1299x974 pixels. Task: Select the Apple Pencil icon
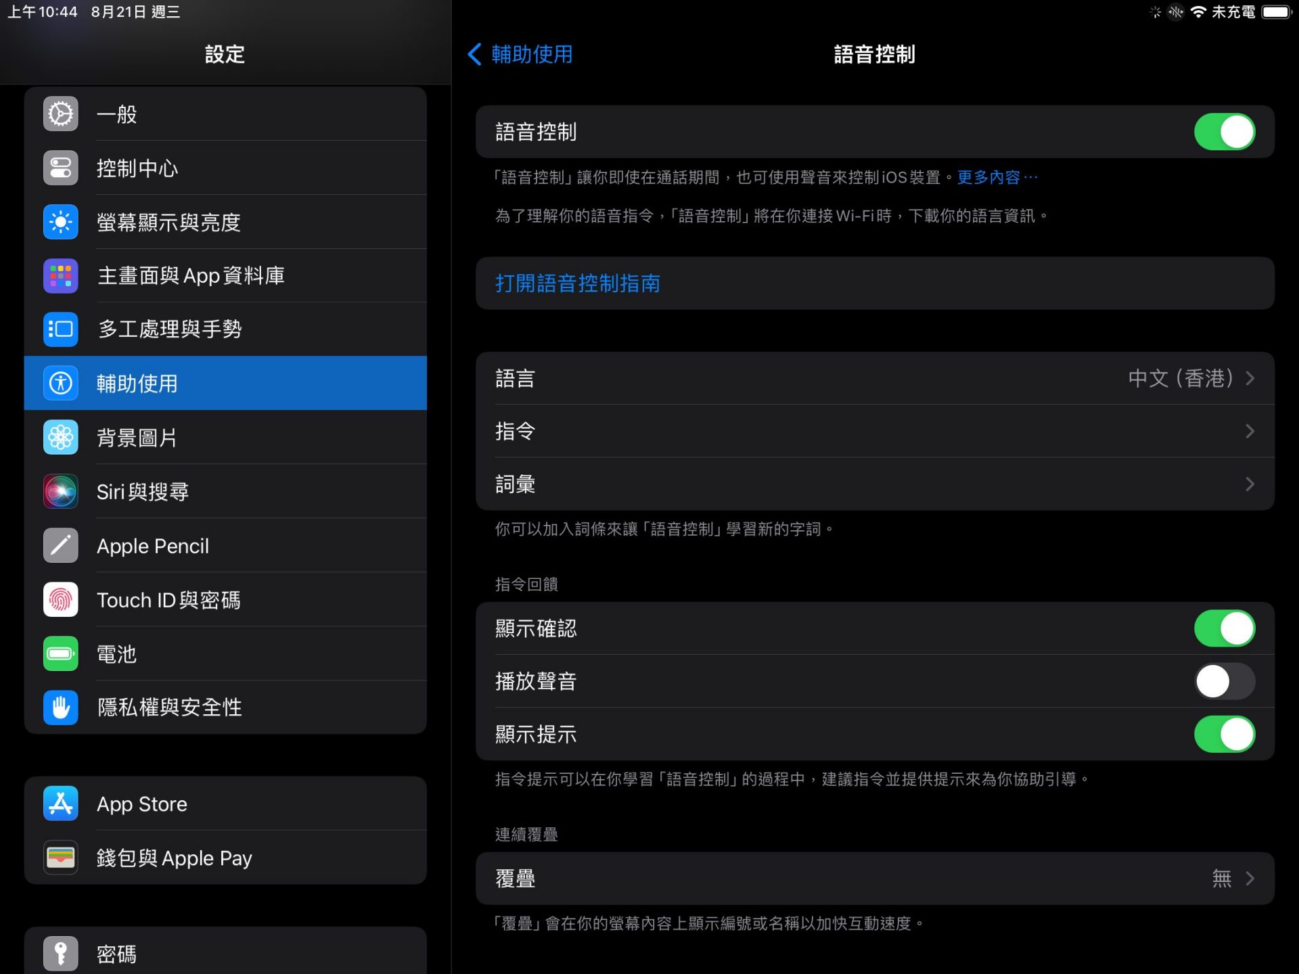pyautogui.click(x=61, y=546)
